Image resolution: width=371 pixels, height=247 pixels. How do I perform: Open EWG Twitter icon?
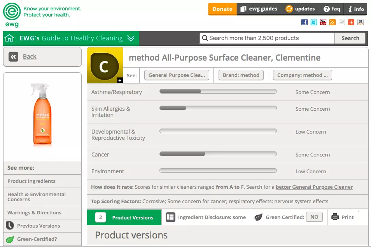pyautogui.click(x=314, y=22)
